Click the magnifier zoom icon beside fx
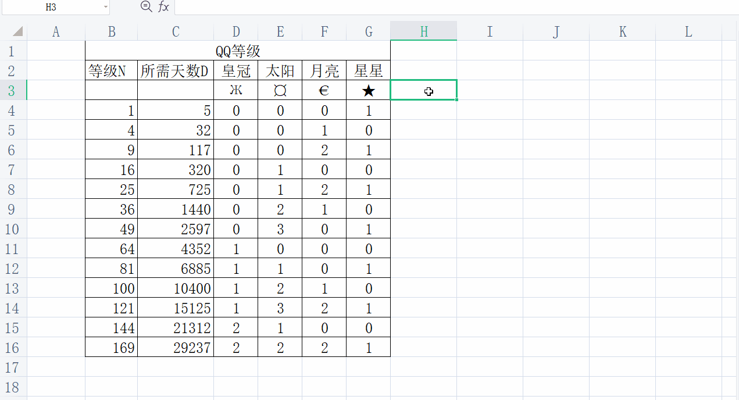The height and width of the screenshot is (400, 739). click(146, 6)
